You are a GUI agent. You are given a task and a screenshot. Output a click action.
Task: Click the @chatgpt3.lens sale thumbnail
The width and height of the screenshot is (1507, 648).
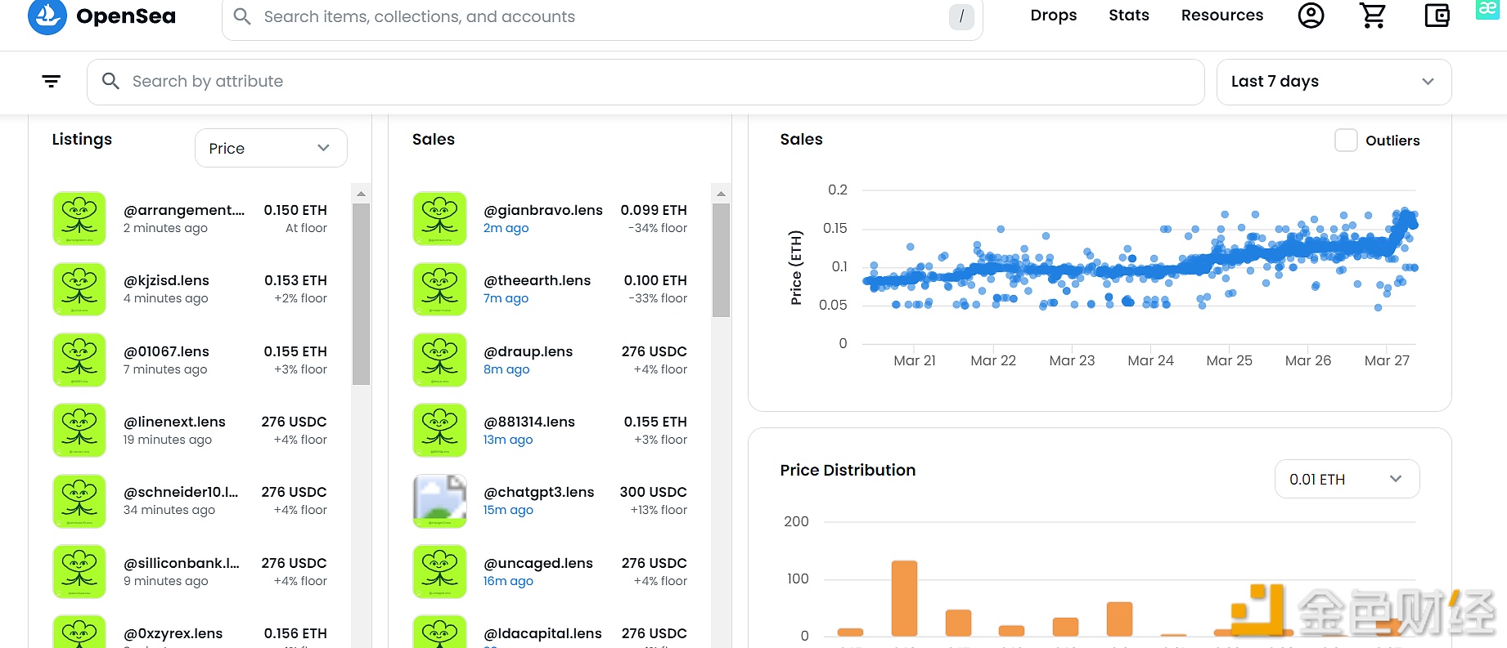[440, 501]
